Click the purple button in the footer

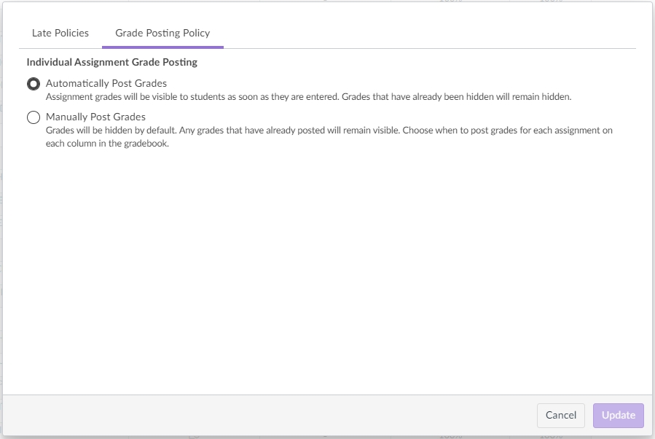point(619,415)
